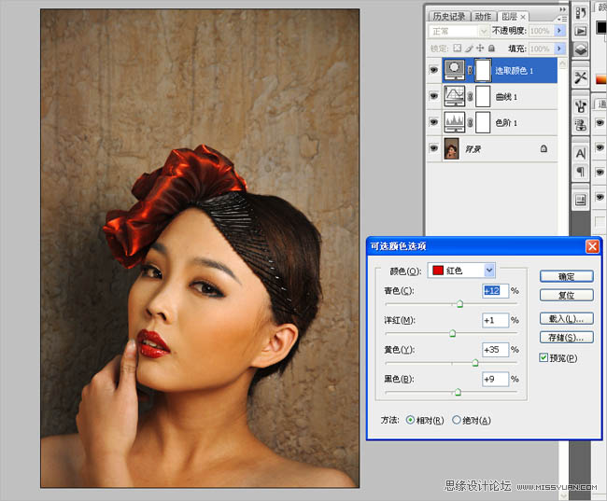Select the Absolute method radio button

(x=457, y=420)
